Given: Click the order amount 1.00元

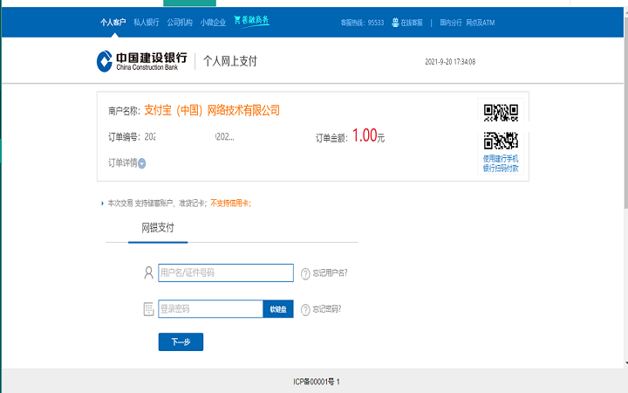Looking at the screenshot, I should pos(368,135).
